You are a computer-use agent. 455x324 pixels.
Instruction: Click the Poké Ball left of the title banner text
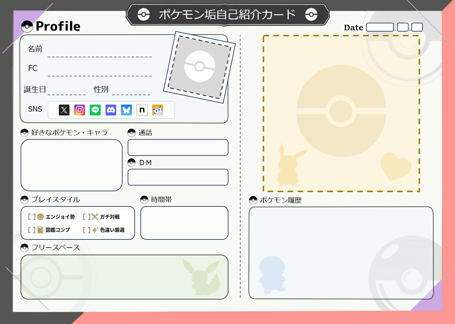click(143, 14)
